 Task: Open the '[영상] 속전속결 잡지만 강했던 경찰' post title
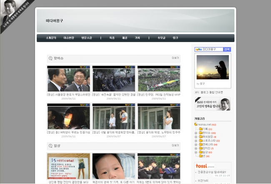(114, 94)
